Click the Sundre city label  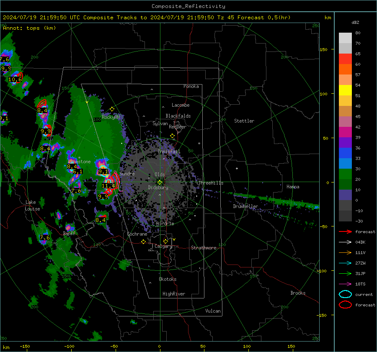[127, 173]
